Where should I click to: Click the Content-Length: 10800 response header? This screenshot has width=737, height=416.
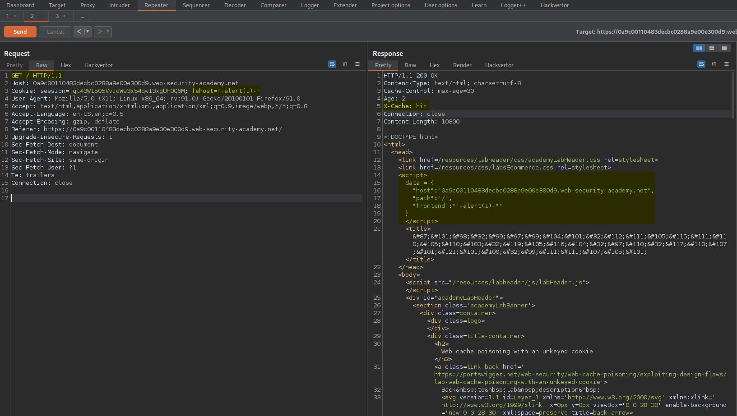tap(422, 122)
